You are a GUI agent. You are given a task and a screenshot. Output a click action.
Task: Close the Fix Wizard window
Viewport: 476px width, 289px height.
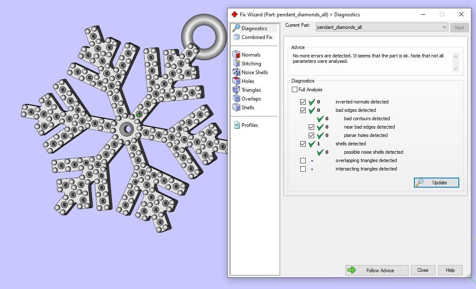point(461,14)
